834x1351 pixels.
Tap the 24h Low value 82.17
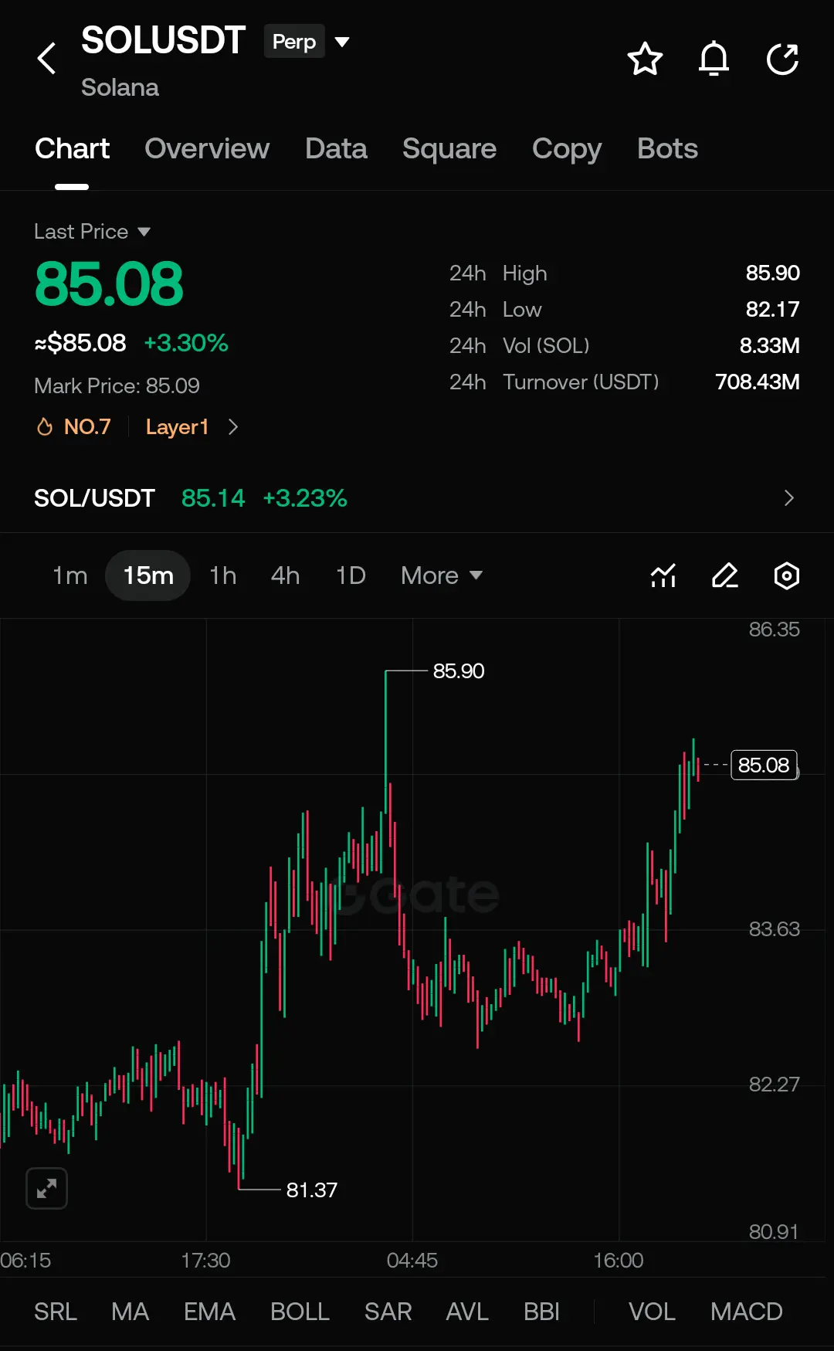pos(773,309)
